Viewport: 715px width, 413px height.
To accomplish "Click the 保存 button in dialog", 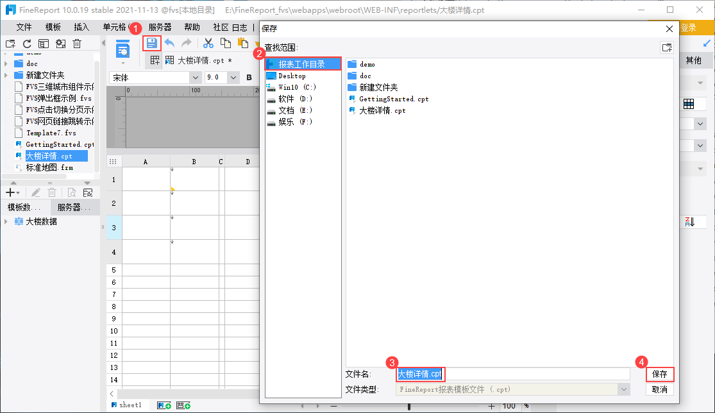I will [x=660, y=375].
